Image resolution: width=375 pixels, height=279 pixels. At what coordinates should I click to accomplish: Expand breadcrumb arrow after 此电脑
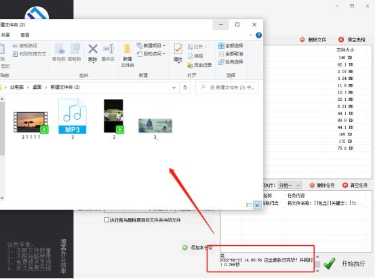pyautogui.click(x=28, y=87)
